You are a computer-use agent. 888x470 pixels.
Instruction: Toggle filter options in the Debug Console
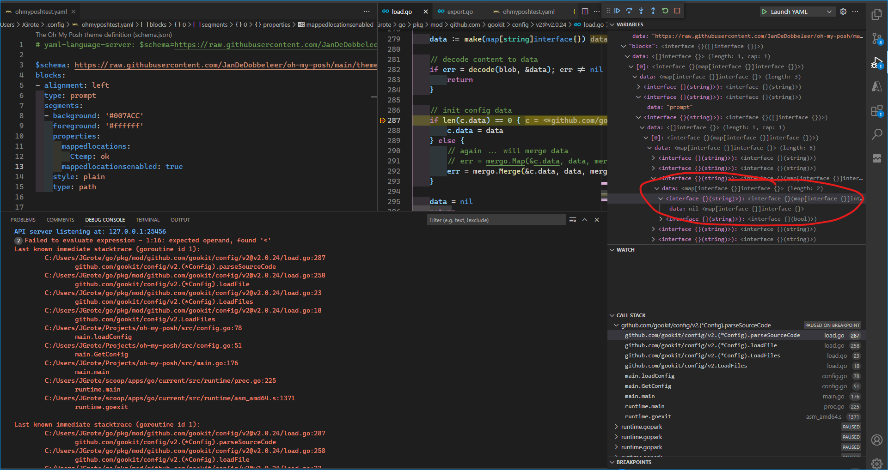[x=573, y=220]
